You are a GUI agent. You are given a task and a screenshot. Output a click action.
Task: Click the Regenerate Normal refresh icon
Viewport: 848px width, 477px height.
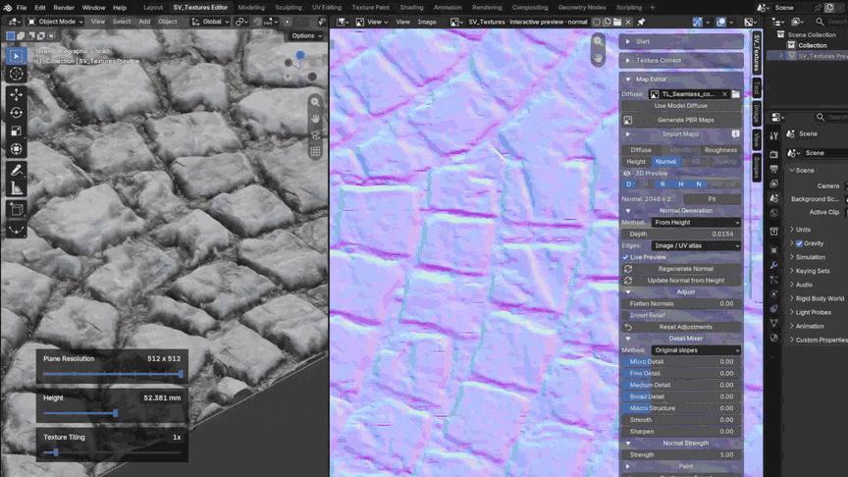coord(628,269)
